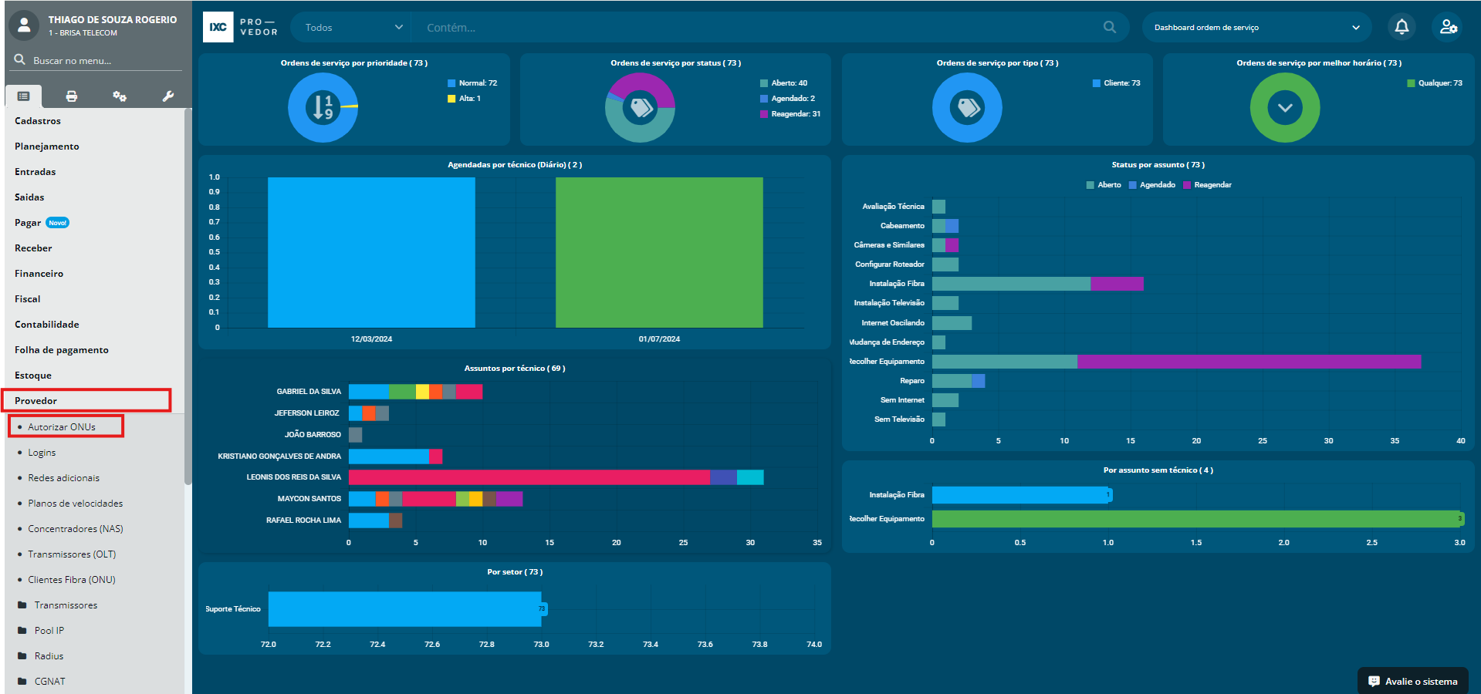Click the yellow Alta legend color swatch

pos(451,99)
